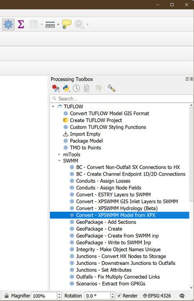Collapse the SWMM group
Image resolution: width=194 pixels, height=301 pixels.
(x=59, y=161)
